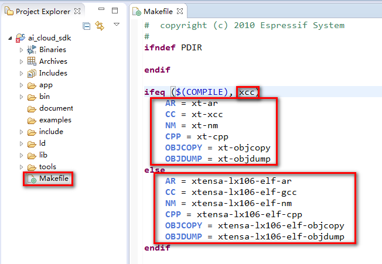Select the Archives tree item

point(53,61)
